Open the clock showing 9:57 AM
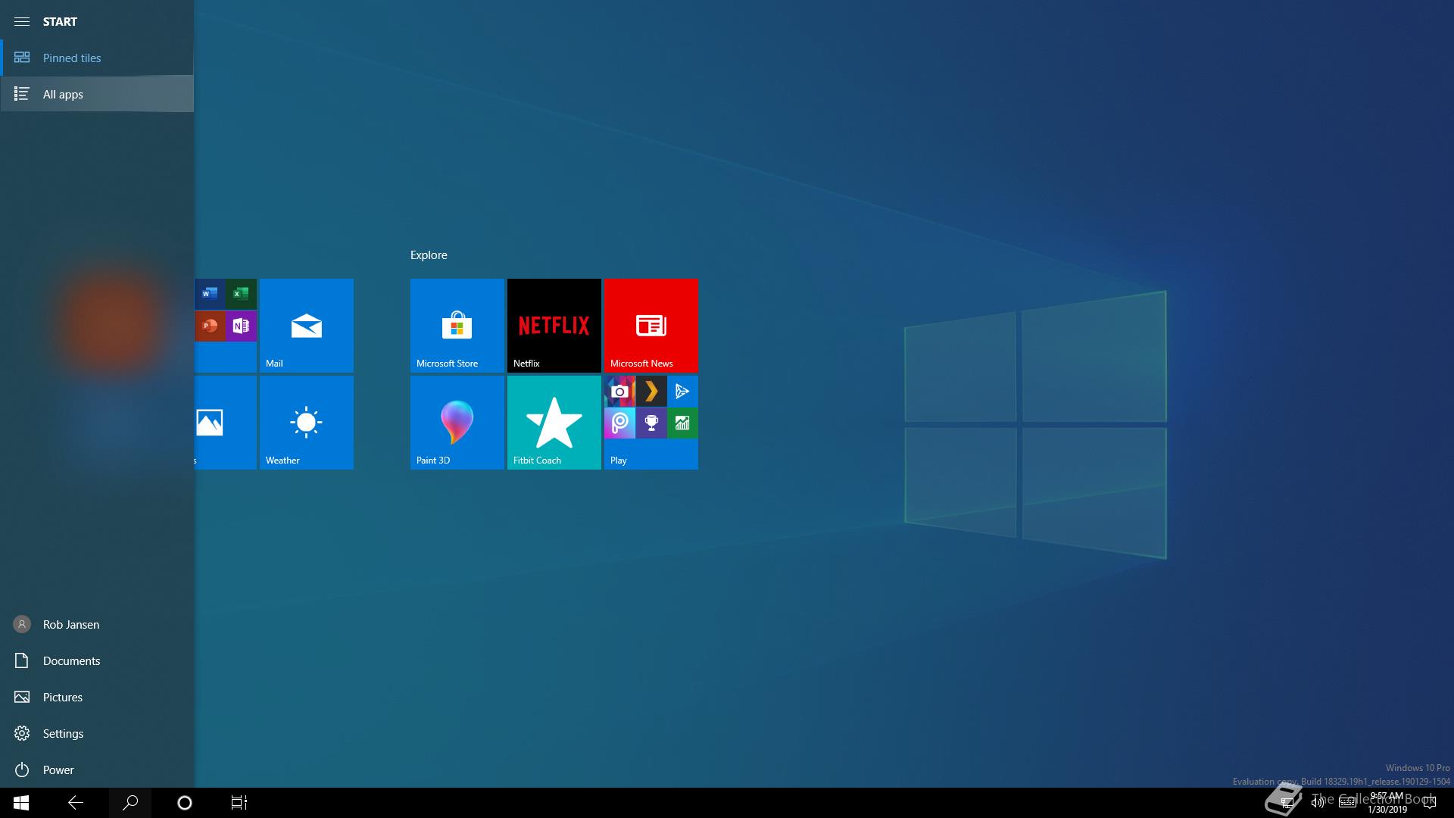Screen dimensions: 1454x818 1387,803
